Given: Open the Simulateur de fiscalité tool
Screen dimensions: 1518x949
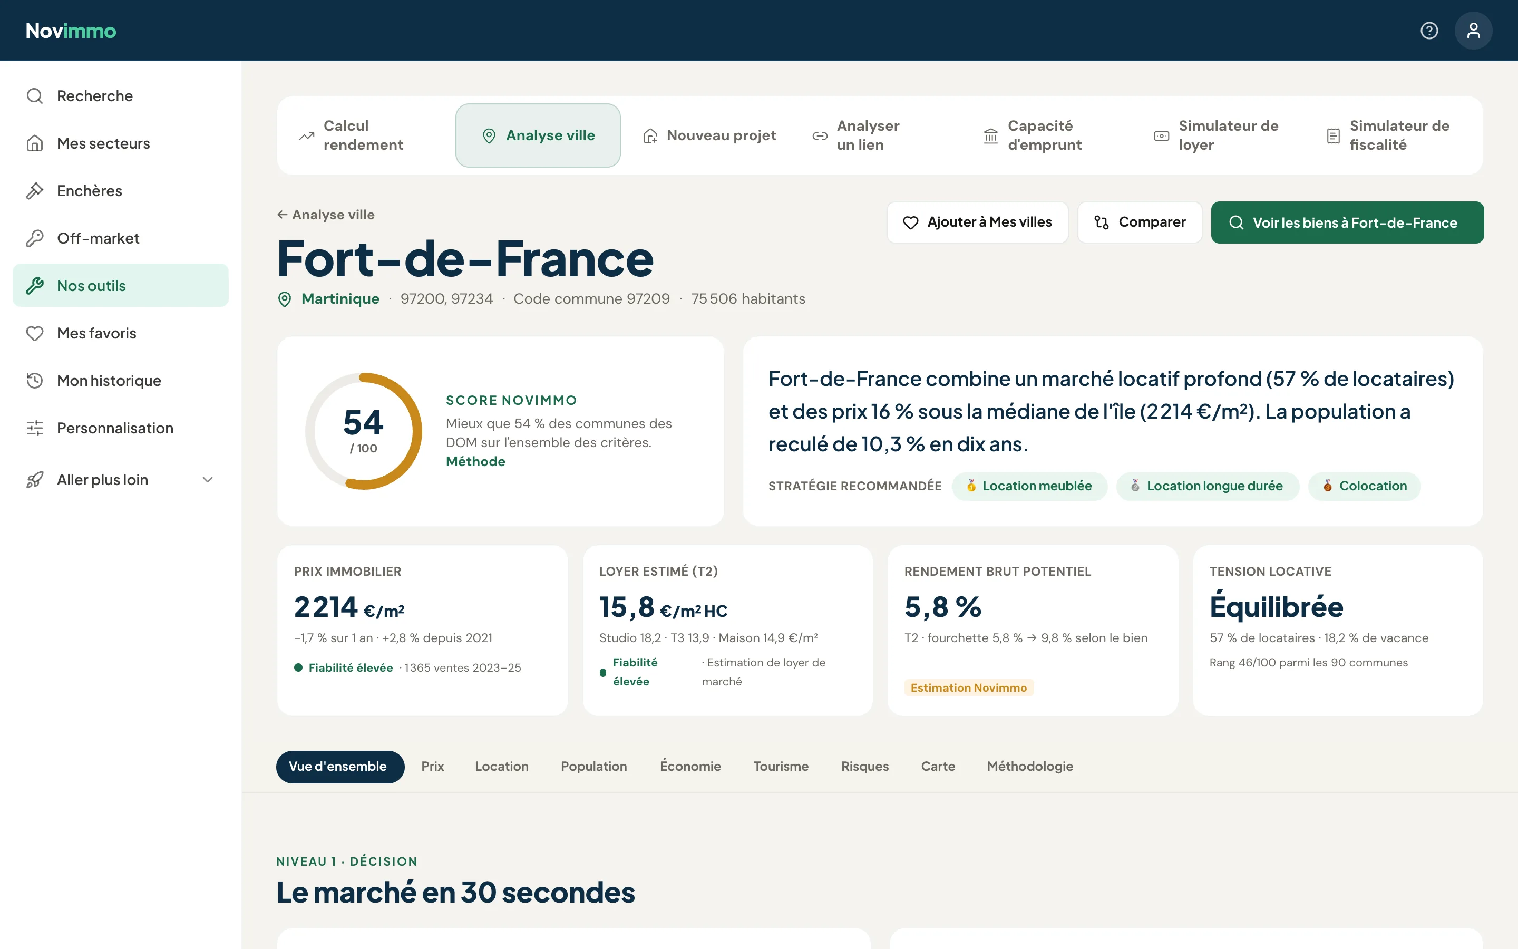Looking at the screenshot, I should point(1393,135).
